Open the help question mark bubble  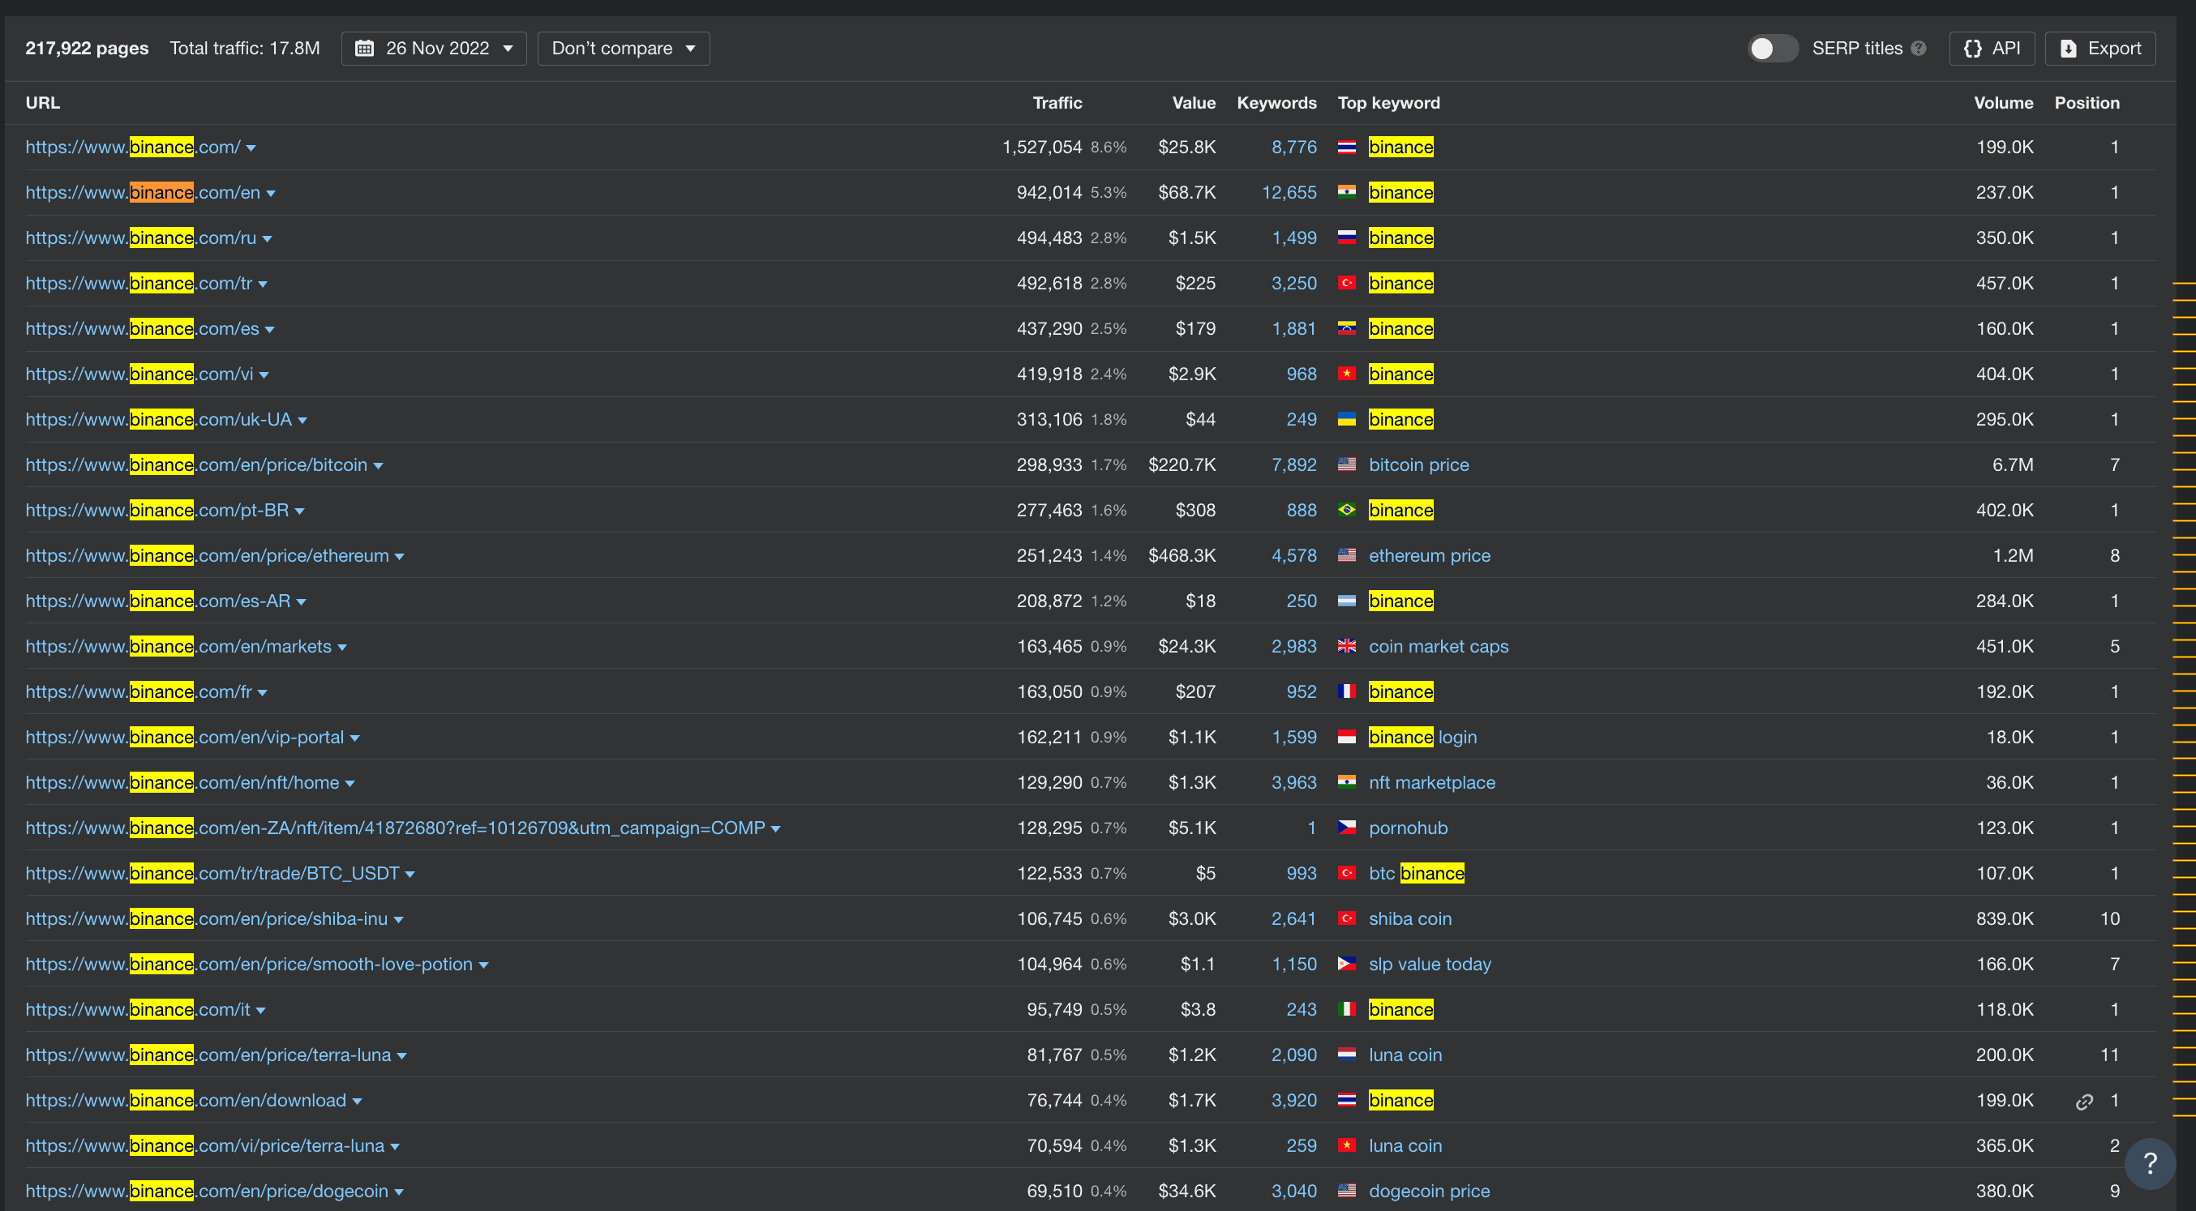2150,1163
